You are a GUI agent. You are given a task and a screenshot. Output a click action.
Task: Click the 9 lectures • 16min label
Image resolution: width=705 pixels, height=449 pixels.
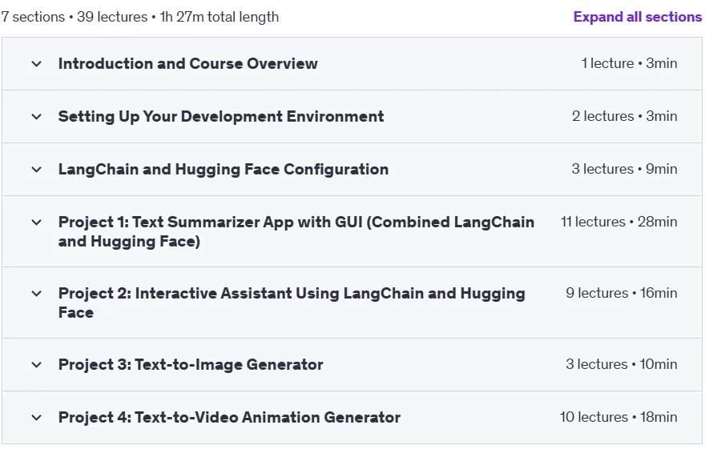622,293
